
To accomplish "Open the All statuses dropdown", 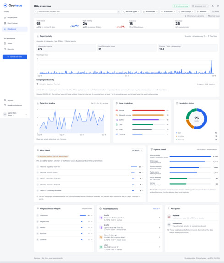I will coord(168,12).
